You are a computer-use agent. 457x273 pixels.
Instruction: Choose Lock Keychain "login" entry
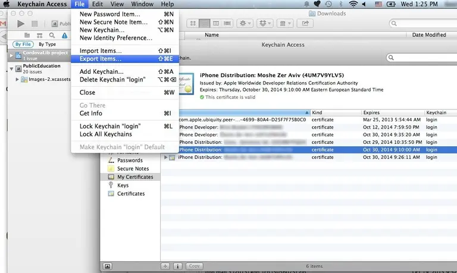pyautogui.click(x=125, y=126)
